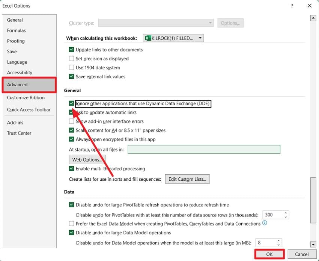Switch to the Trust Center category
The image size is (319, 261).
click(x=19, y=133)
